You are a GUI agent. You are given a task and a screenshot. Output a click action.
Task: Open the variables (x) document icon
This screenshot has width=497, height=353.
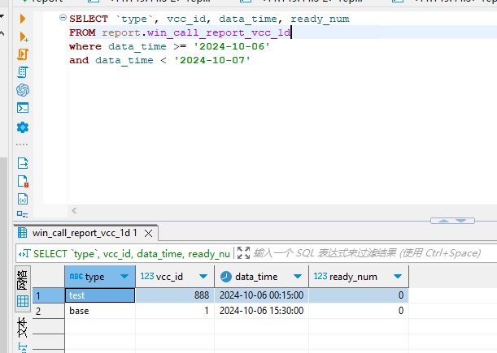pos(23,200)
